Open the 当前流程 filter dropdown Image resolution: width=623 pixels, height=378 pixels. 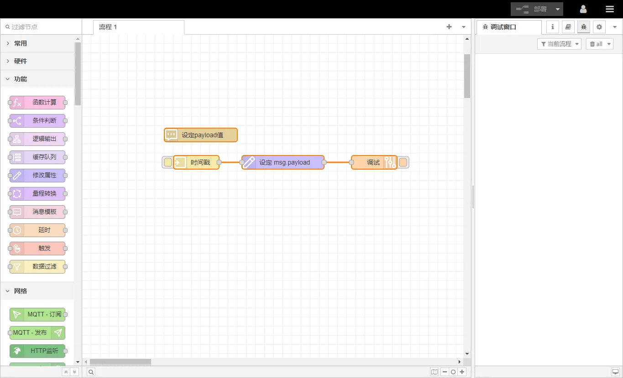pos(559,44)
